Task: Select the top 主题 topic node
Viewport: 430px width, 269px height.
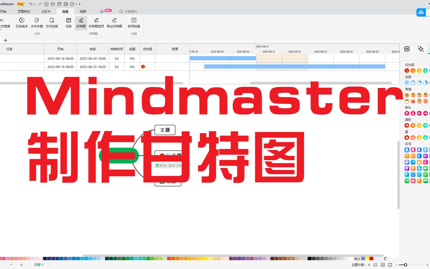Action: [165, 130]
